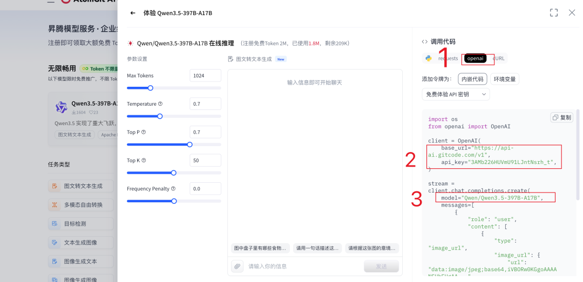583x282 pixels.
Task: Click the New badge beside 图文转文本生成
Action: (281, 59)
